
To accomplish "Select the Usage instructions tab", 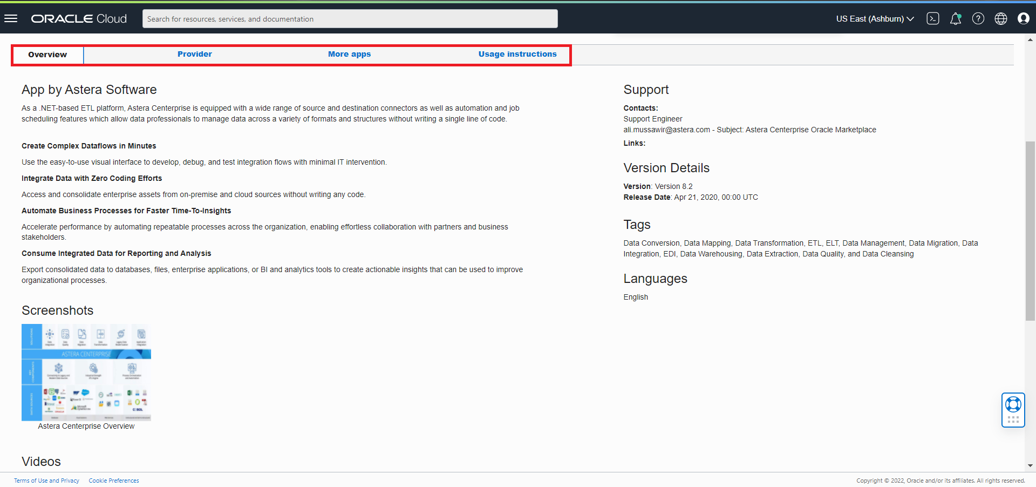I will pyautogui.click(x=517, y=54).
